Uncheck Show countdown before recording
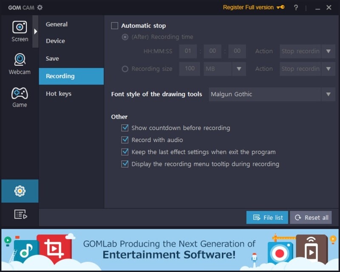 pos(125,128)
